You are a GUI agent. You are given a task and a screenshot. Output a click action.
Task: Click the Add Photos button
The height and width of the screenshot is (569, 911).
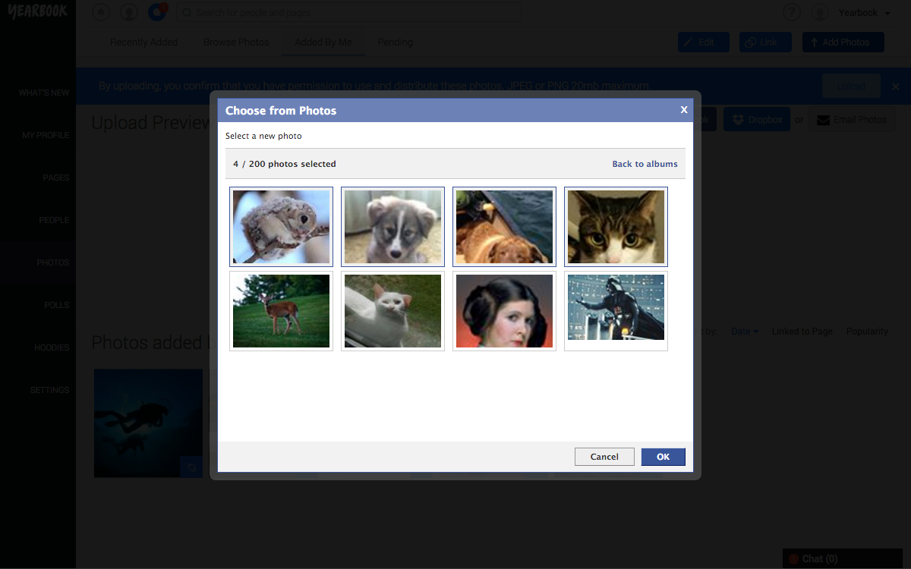pos(843,42)
